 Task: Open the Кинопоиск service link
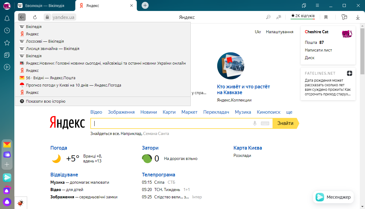point(269,112)
